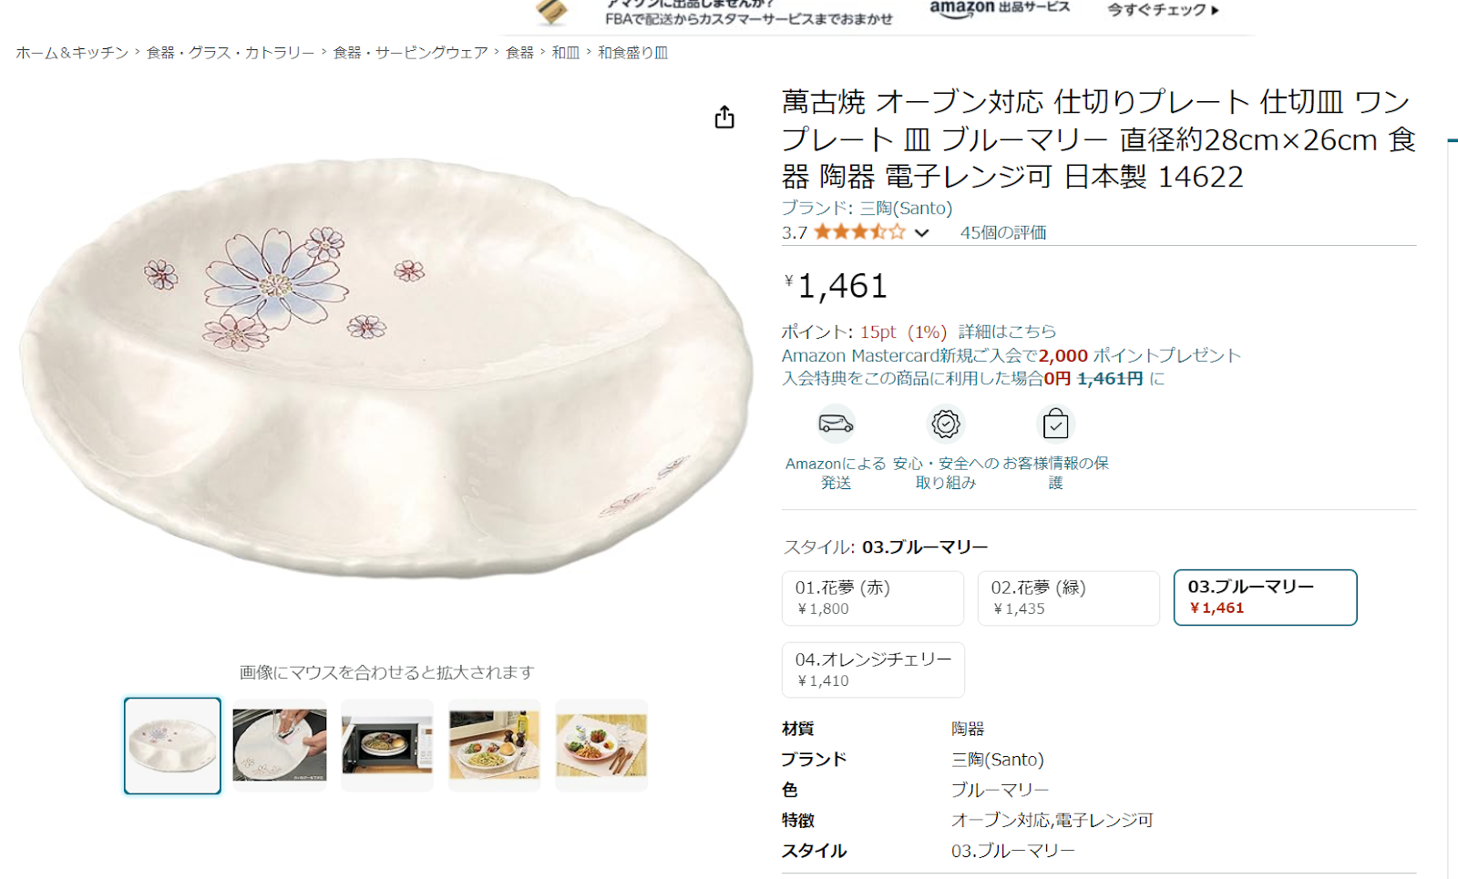This screenshot has width=1458, height=879.
Task: Choose the 03.ブルーマリー style option
Action: 1265,598
